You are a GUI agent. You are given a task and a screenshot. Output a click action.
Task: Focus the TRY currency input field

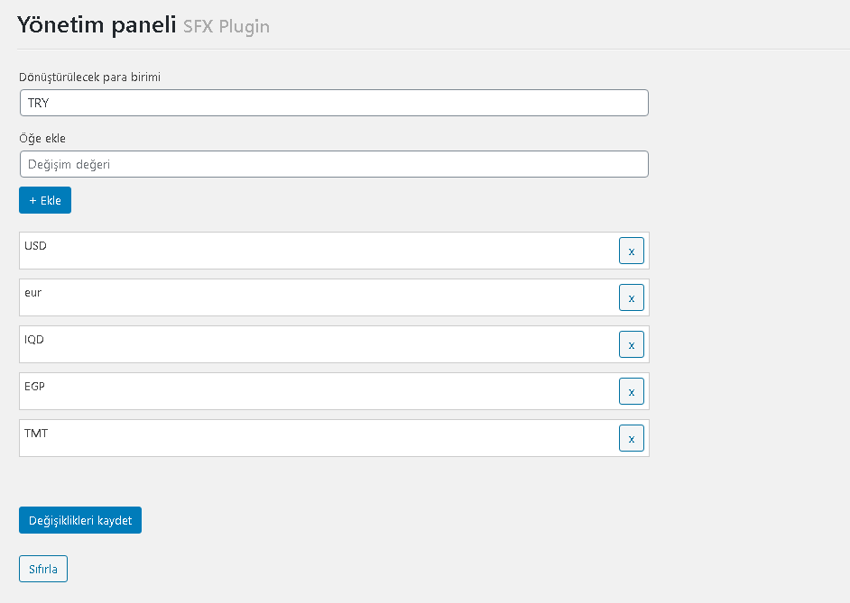334,103
